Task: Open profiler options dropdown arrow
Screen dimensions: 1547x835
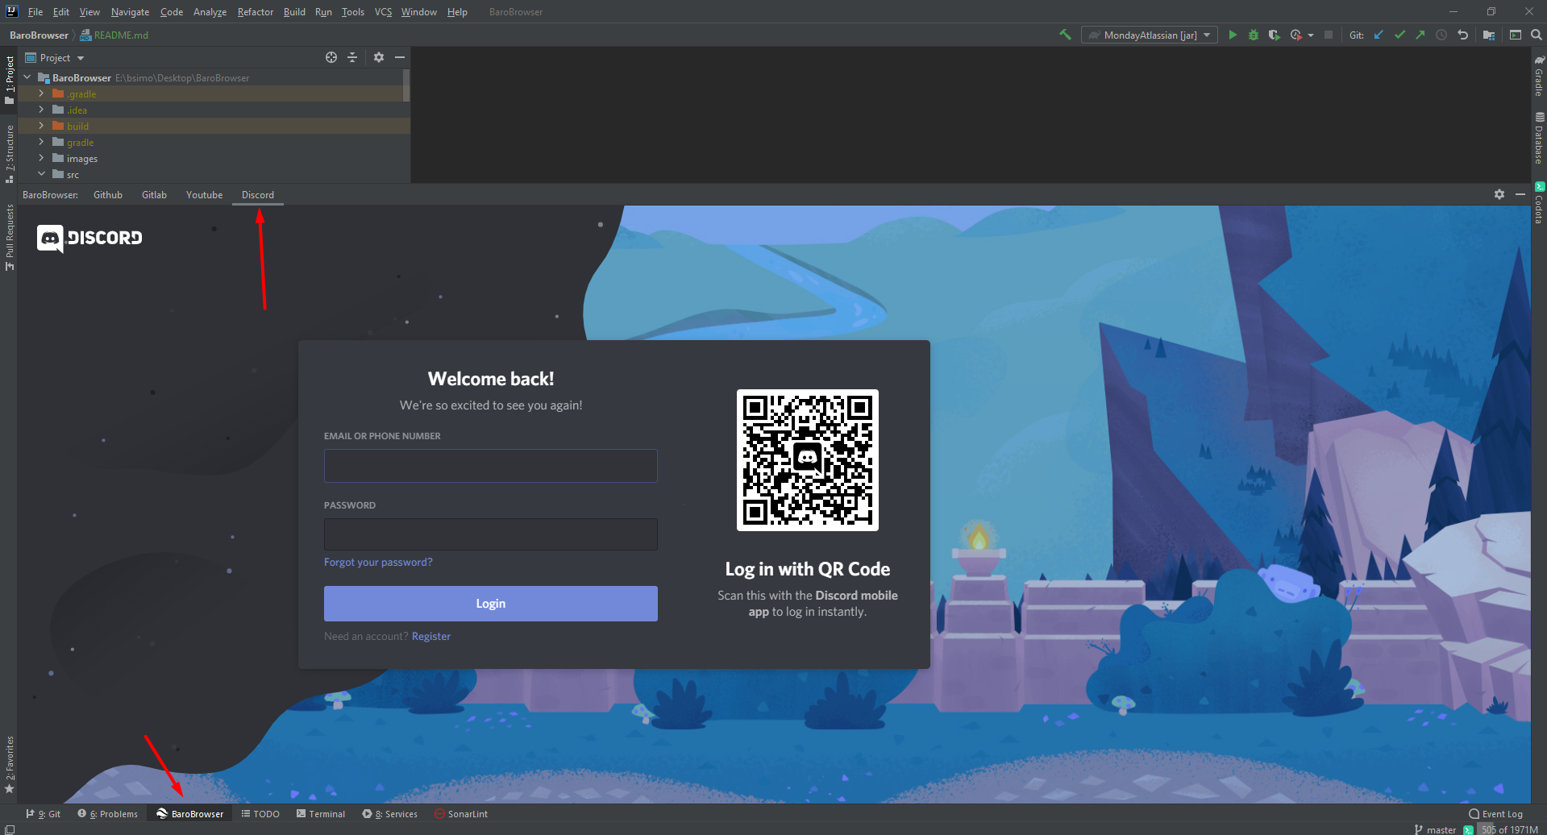Action: pyautogui.click(x=1311, y=35)
